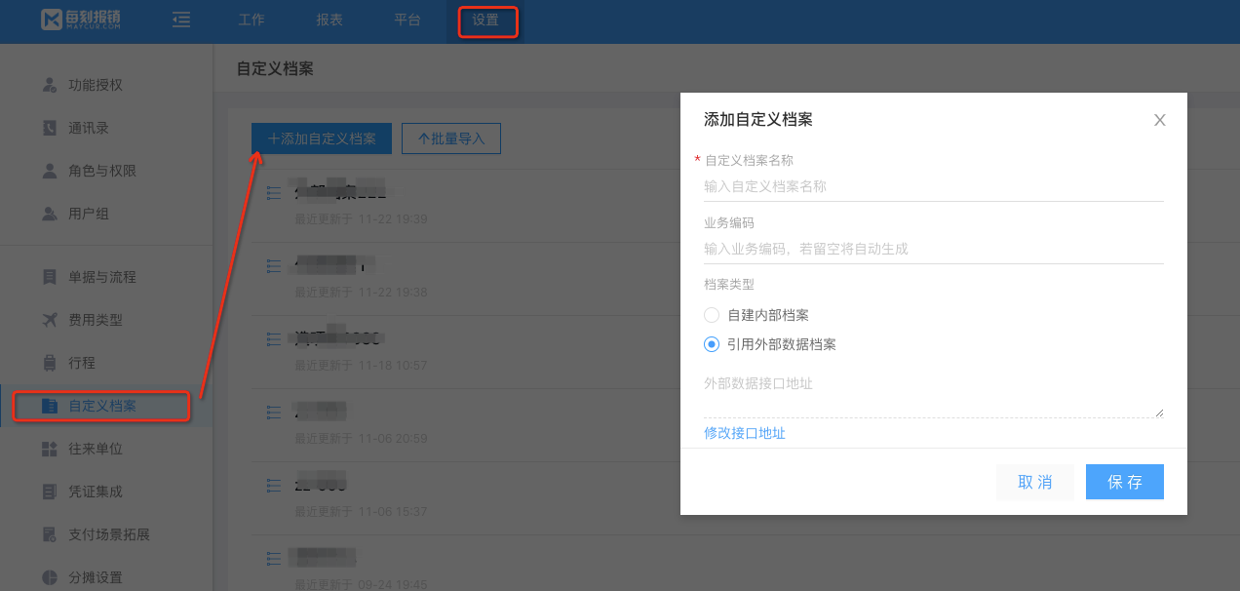Screen dimensions: 1240x591
Task: Open the 平台 top navigation tab
Action: coord(407,20)
